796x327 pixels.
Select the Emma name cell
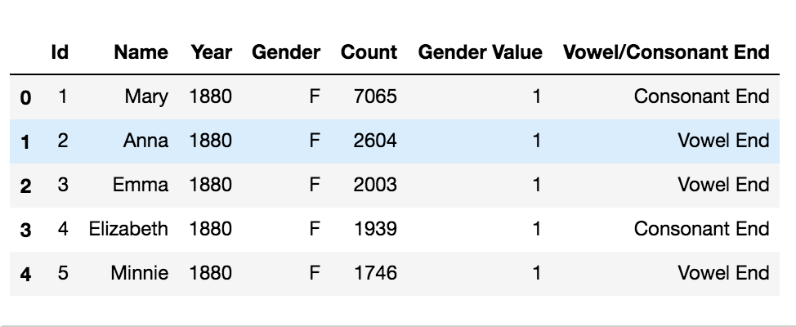pos(141,185)
